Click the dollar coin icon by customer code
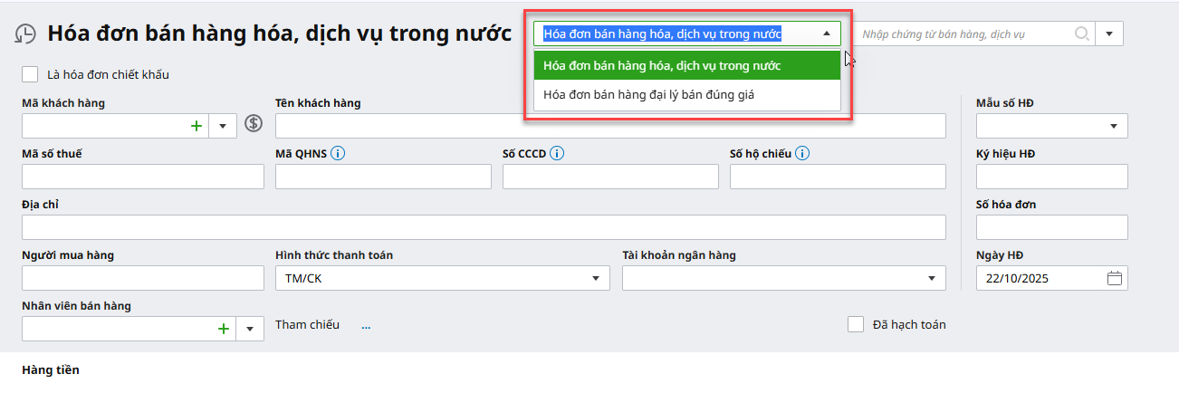Screen dimensions: 1179x393 click(x=254, y=125)
